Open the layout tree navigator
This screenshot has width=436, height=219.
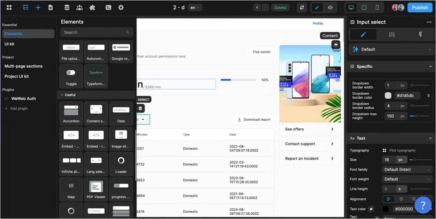tap(26, 8)
